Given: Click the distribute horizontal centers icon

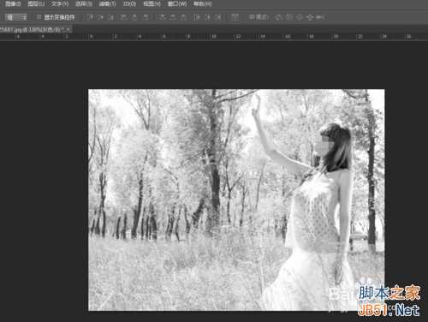Looking at the screenshot, I should coord(207,17).
